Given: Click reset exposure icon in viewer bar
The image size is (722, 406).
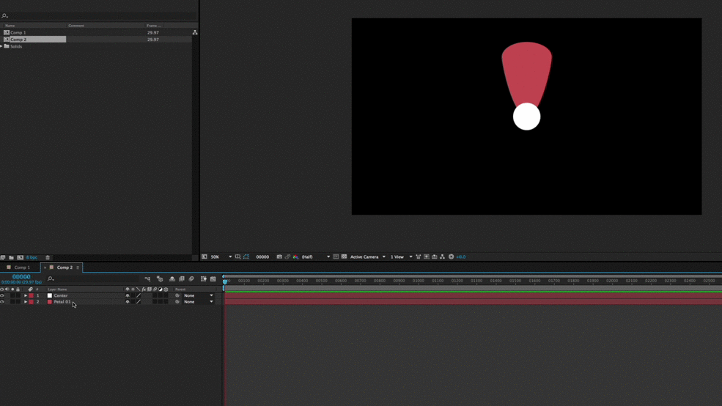Looking at the screenshot, I should point(452,256).
